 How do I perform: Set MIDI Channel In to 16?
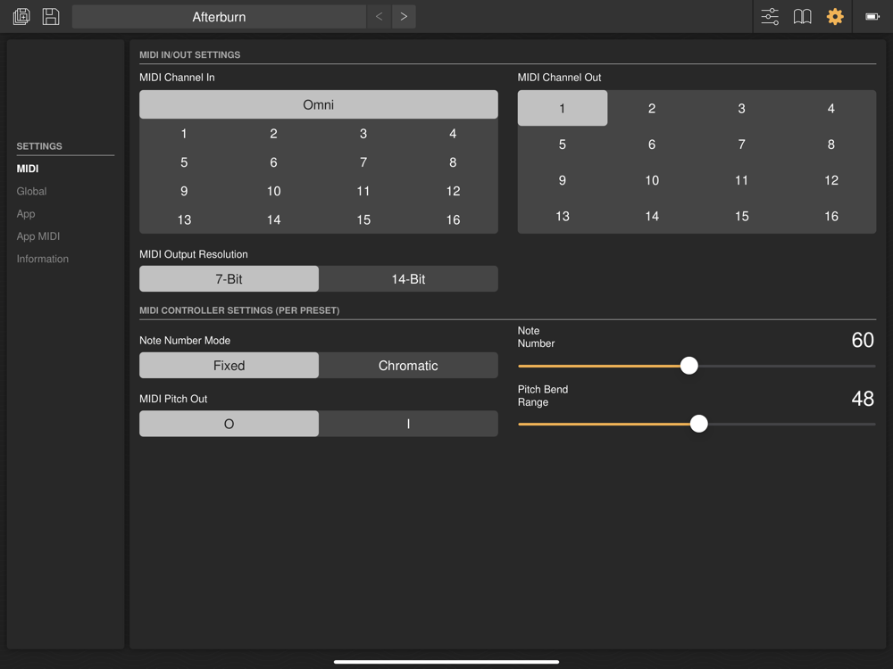click(x=453, y=219)
